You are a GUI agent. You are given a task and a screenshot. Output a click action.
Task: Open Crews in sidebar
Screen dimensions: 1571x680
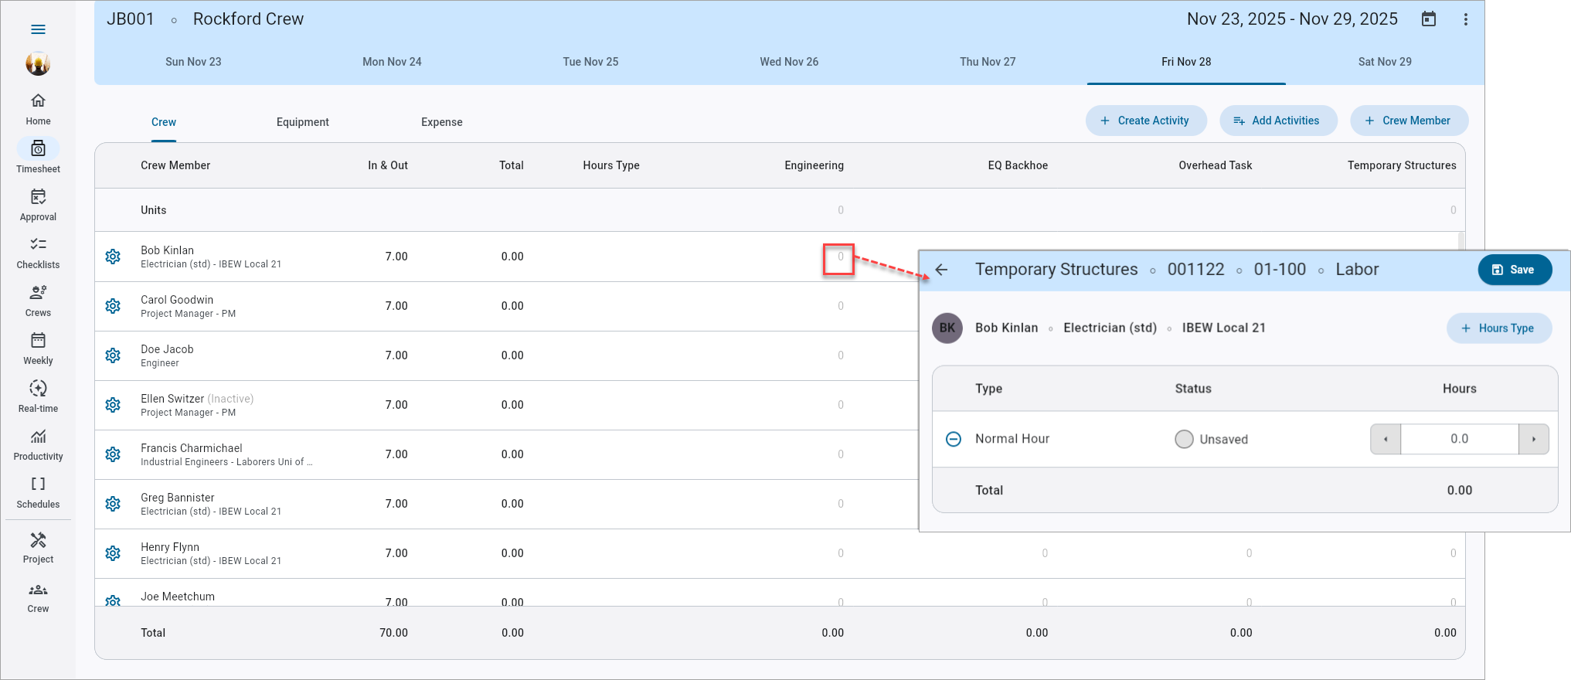click(38, 301)
